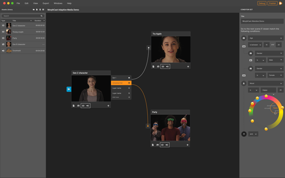The height and width of the screenshot is (178, 285).
Task: Click the film strip icon on Gen Z character node
Action: tap(83, 106)
